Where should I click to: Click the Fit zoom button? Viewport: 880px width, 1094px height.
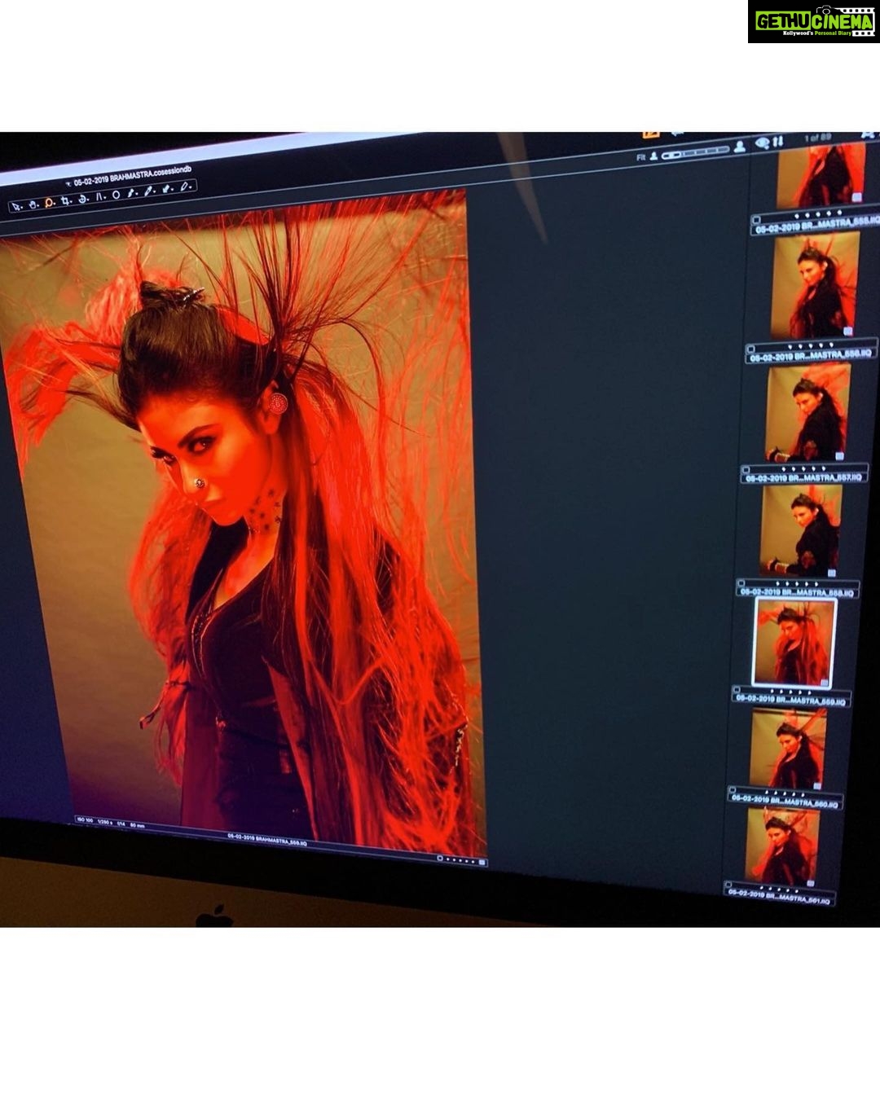(x=640, y=157)
